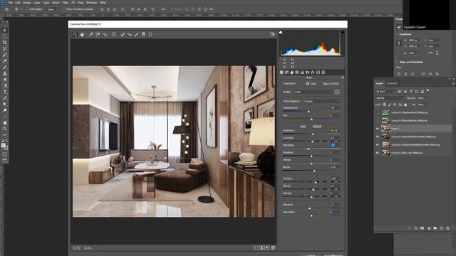Filter layers by type (T) icon

[411, 92]
